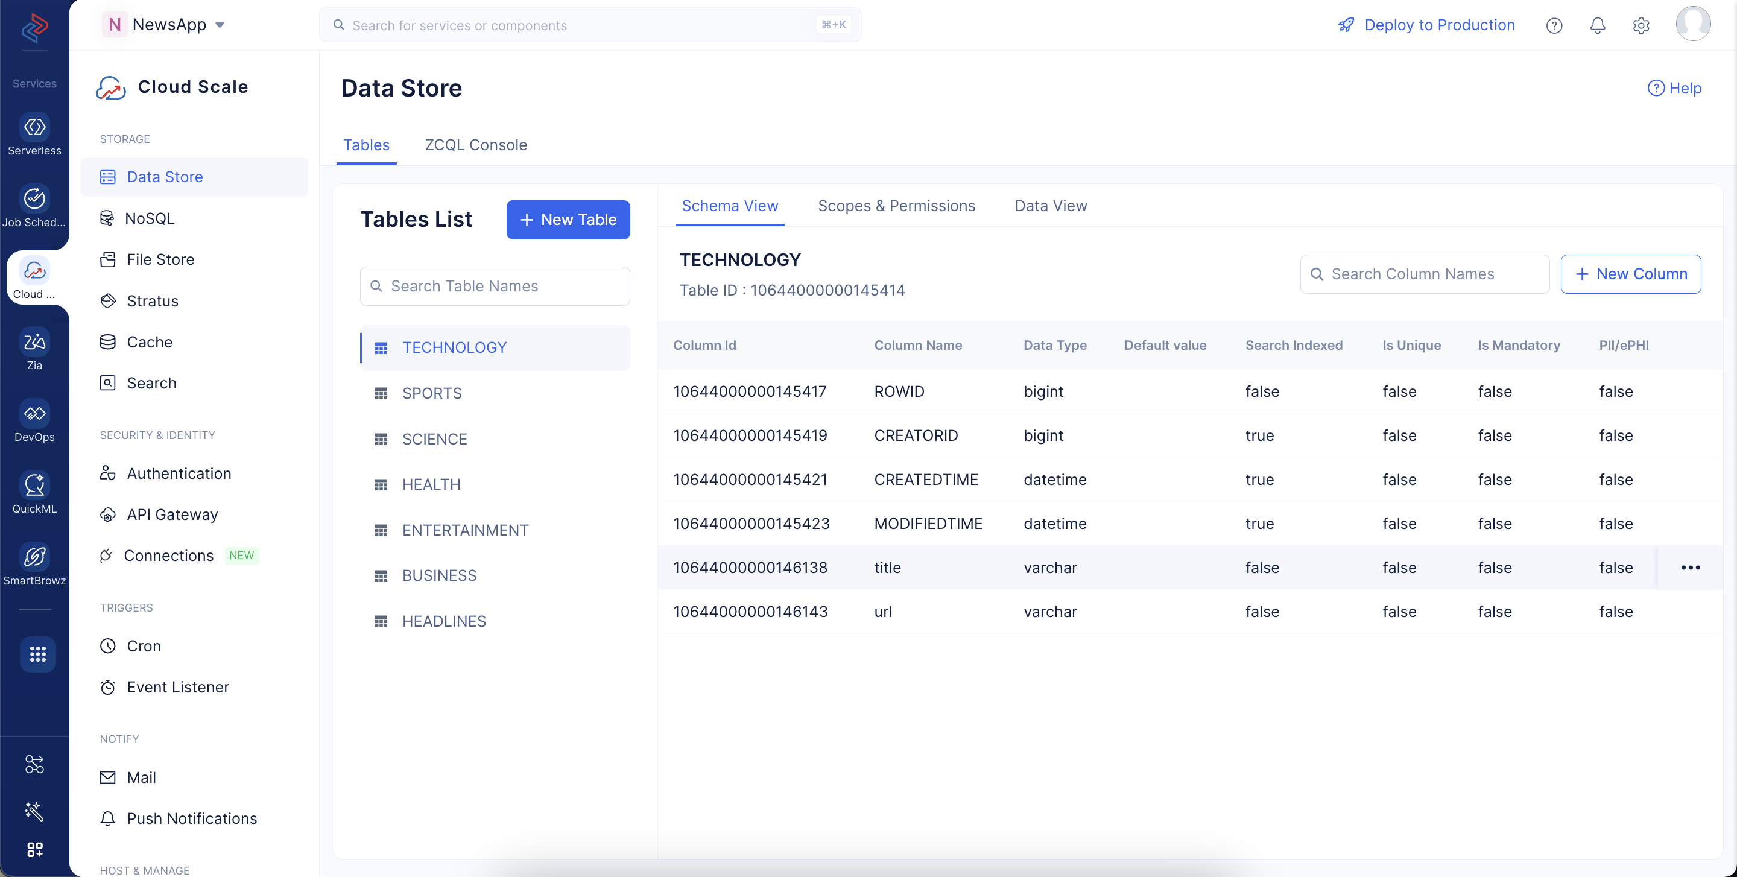Screen dimensions: 1737x877
Task: Focus the Search Column Names field
Action: pyautogui.click(x=1424, y=274)
